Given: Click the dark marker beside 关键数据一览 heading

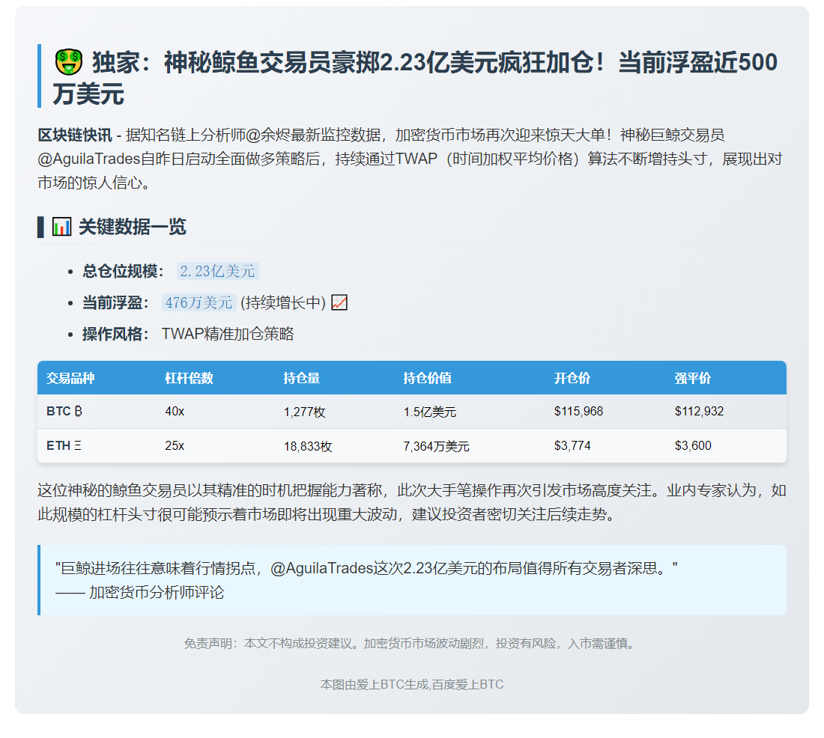Looking at the screenshot, I should click(41, 227).
